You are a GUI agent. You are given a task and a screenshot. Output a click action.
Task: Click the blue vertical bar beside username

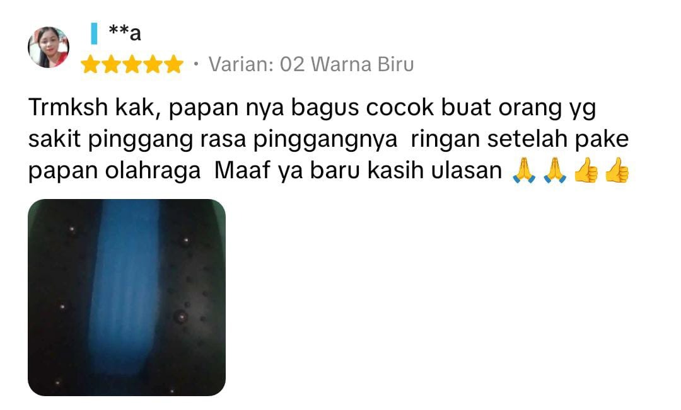point(94,33)
